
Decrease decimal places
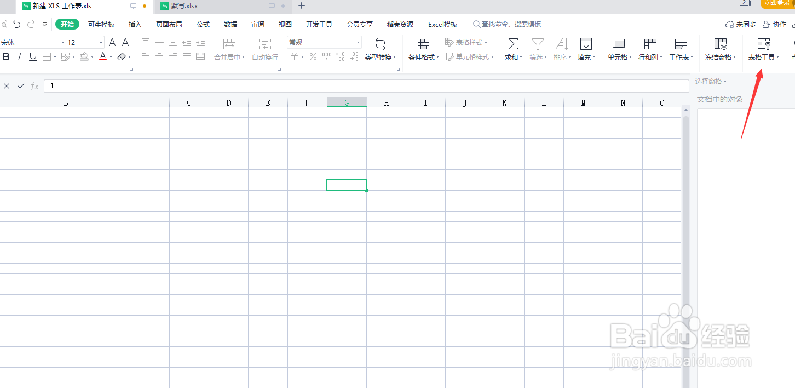354,56
